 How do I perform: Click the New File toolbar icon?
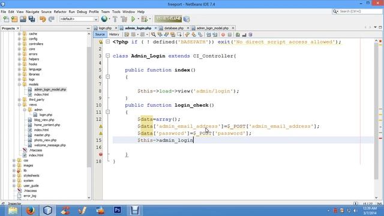(6, 19)
